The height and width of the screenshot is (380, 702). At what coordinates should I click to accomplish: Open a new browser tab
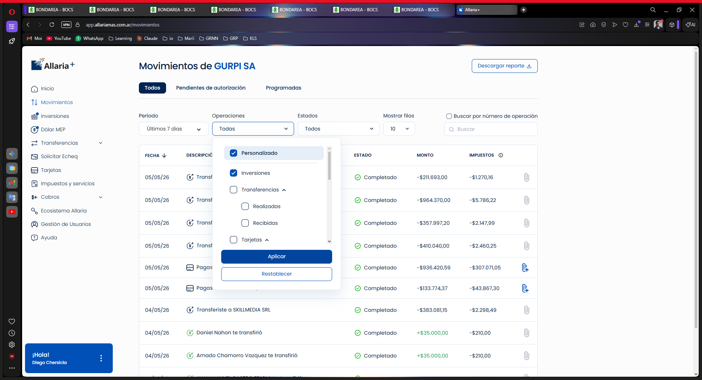coord(524,10)
